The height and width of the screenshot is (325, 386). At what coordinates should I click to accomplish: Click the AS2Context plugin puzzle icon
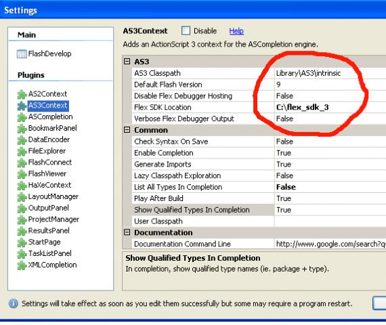point(22,95)
